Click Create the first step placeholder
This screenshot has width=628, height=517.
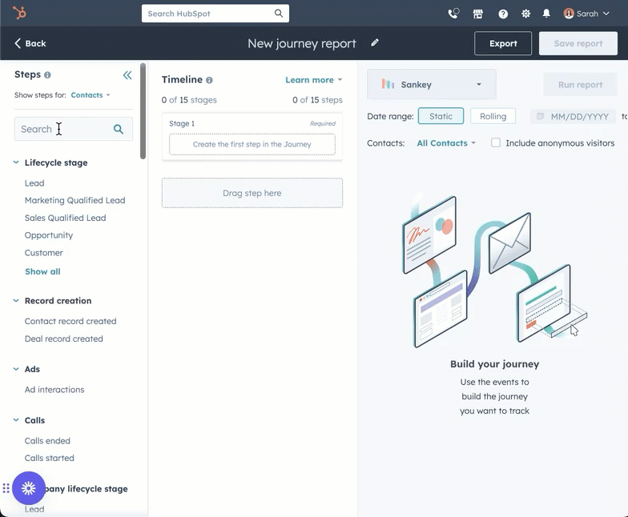coord(252,144)
